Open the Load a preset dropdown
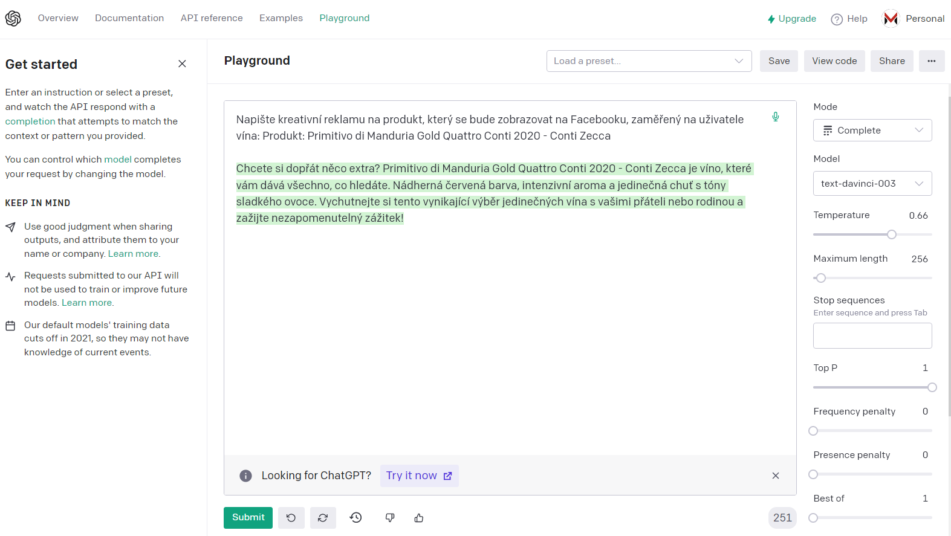Screen dimensions: 951x536 649,61
